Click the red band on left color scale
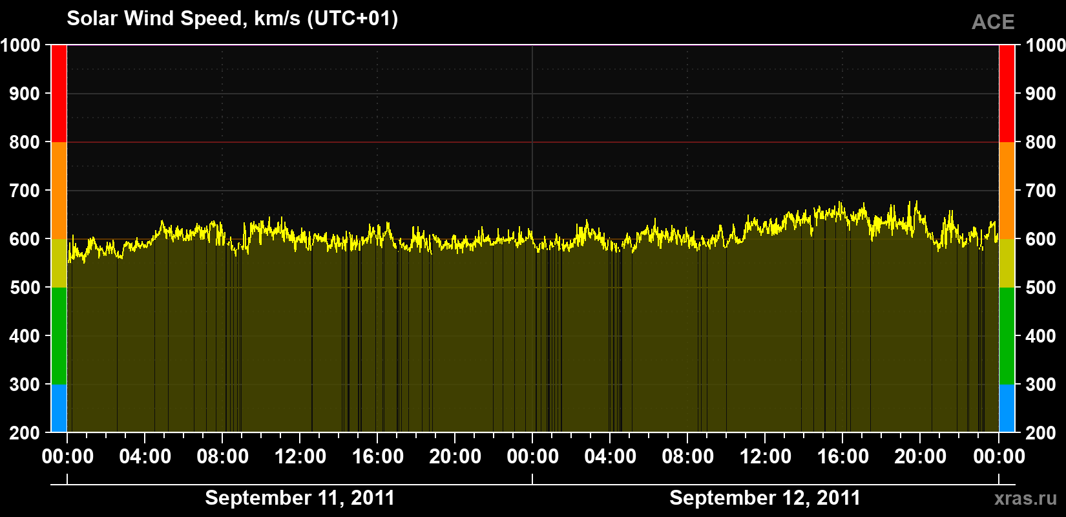This screenshot has height=517, width=1066. pyautogui.click(x=59, y=94)
